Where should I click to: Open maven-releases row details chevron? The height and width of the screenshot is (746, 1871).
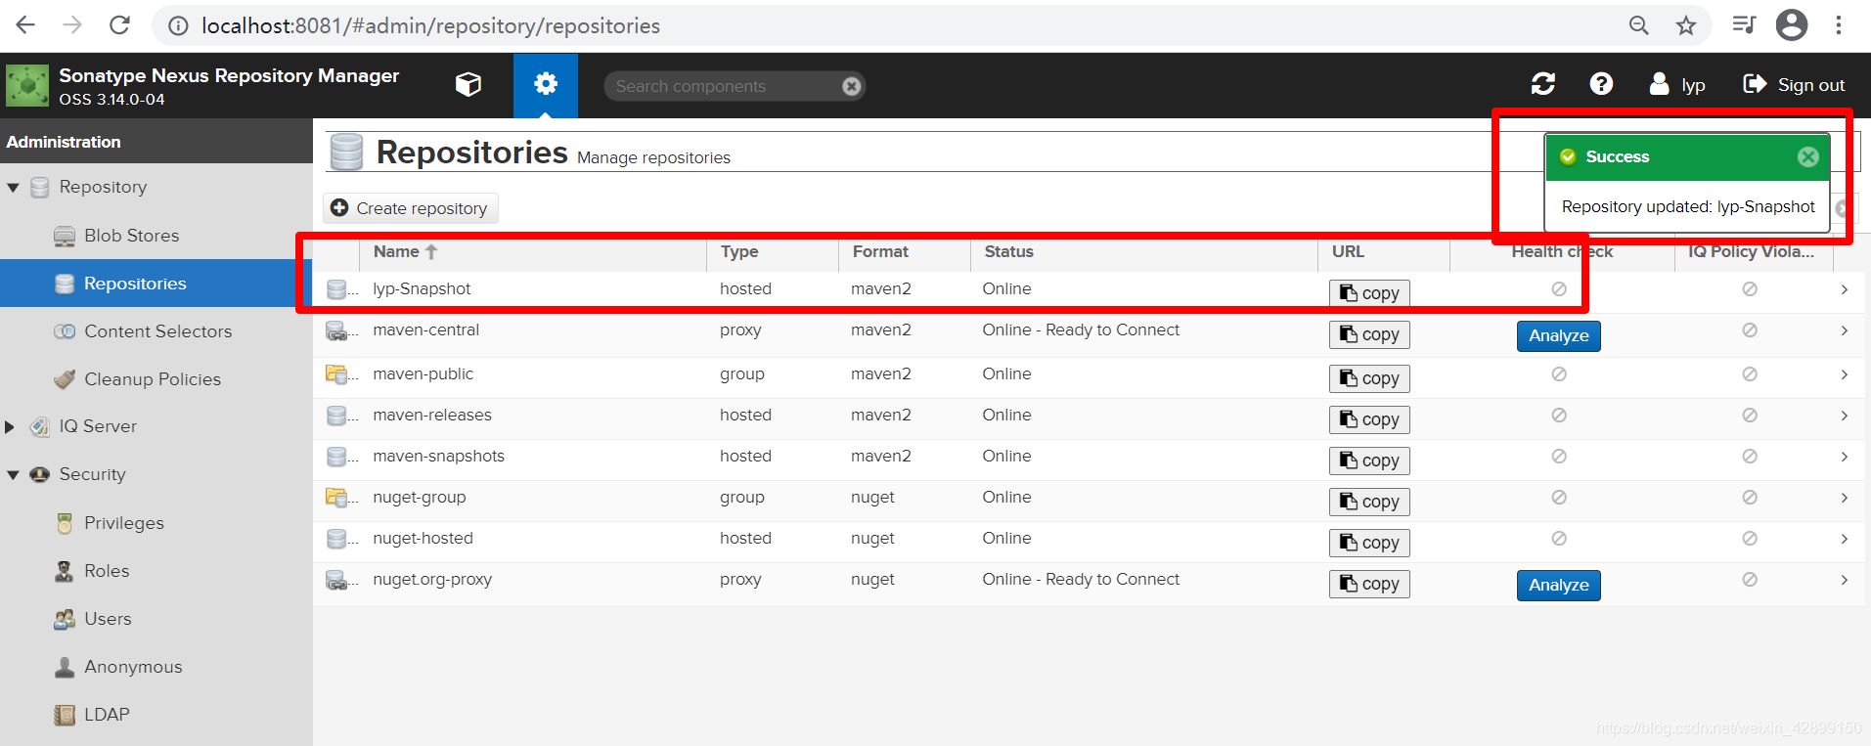(x=1845, y=416)
